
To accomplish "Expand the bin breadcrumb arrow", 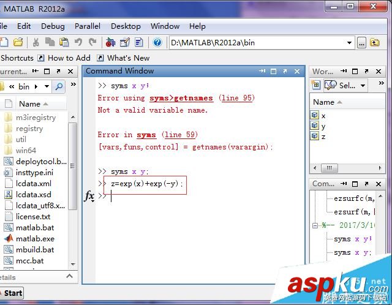I will (36, 87).
